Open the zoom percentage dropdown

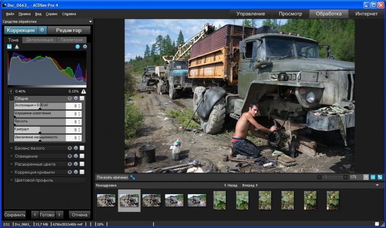point(366,177)
